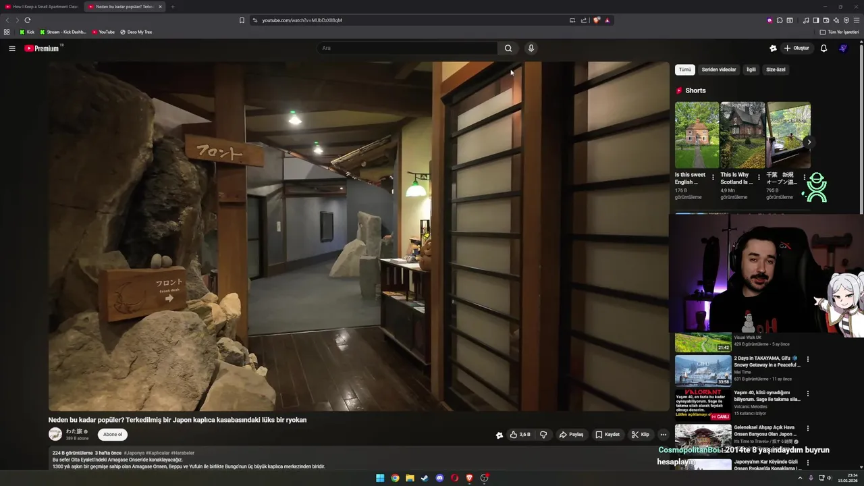Open Discord from the taskbar
This screenshot has height=486, width=864.
pyautogui.click(x=440, y=478)
